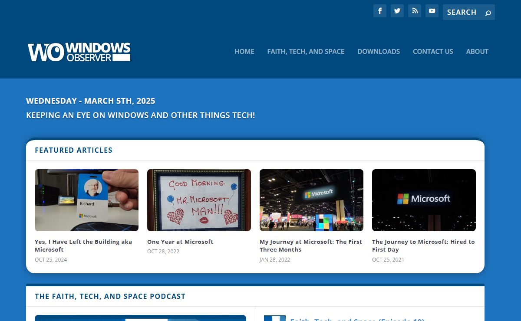Click the WEDNESDAY - MARCH 5TH, 2025 text

coord(91,101)
